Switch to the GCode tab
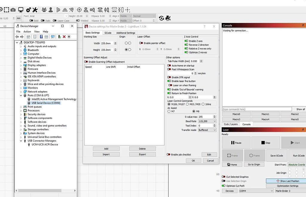 108,33
